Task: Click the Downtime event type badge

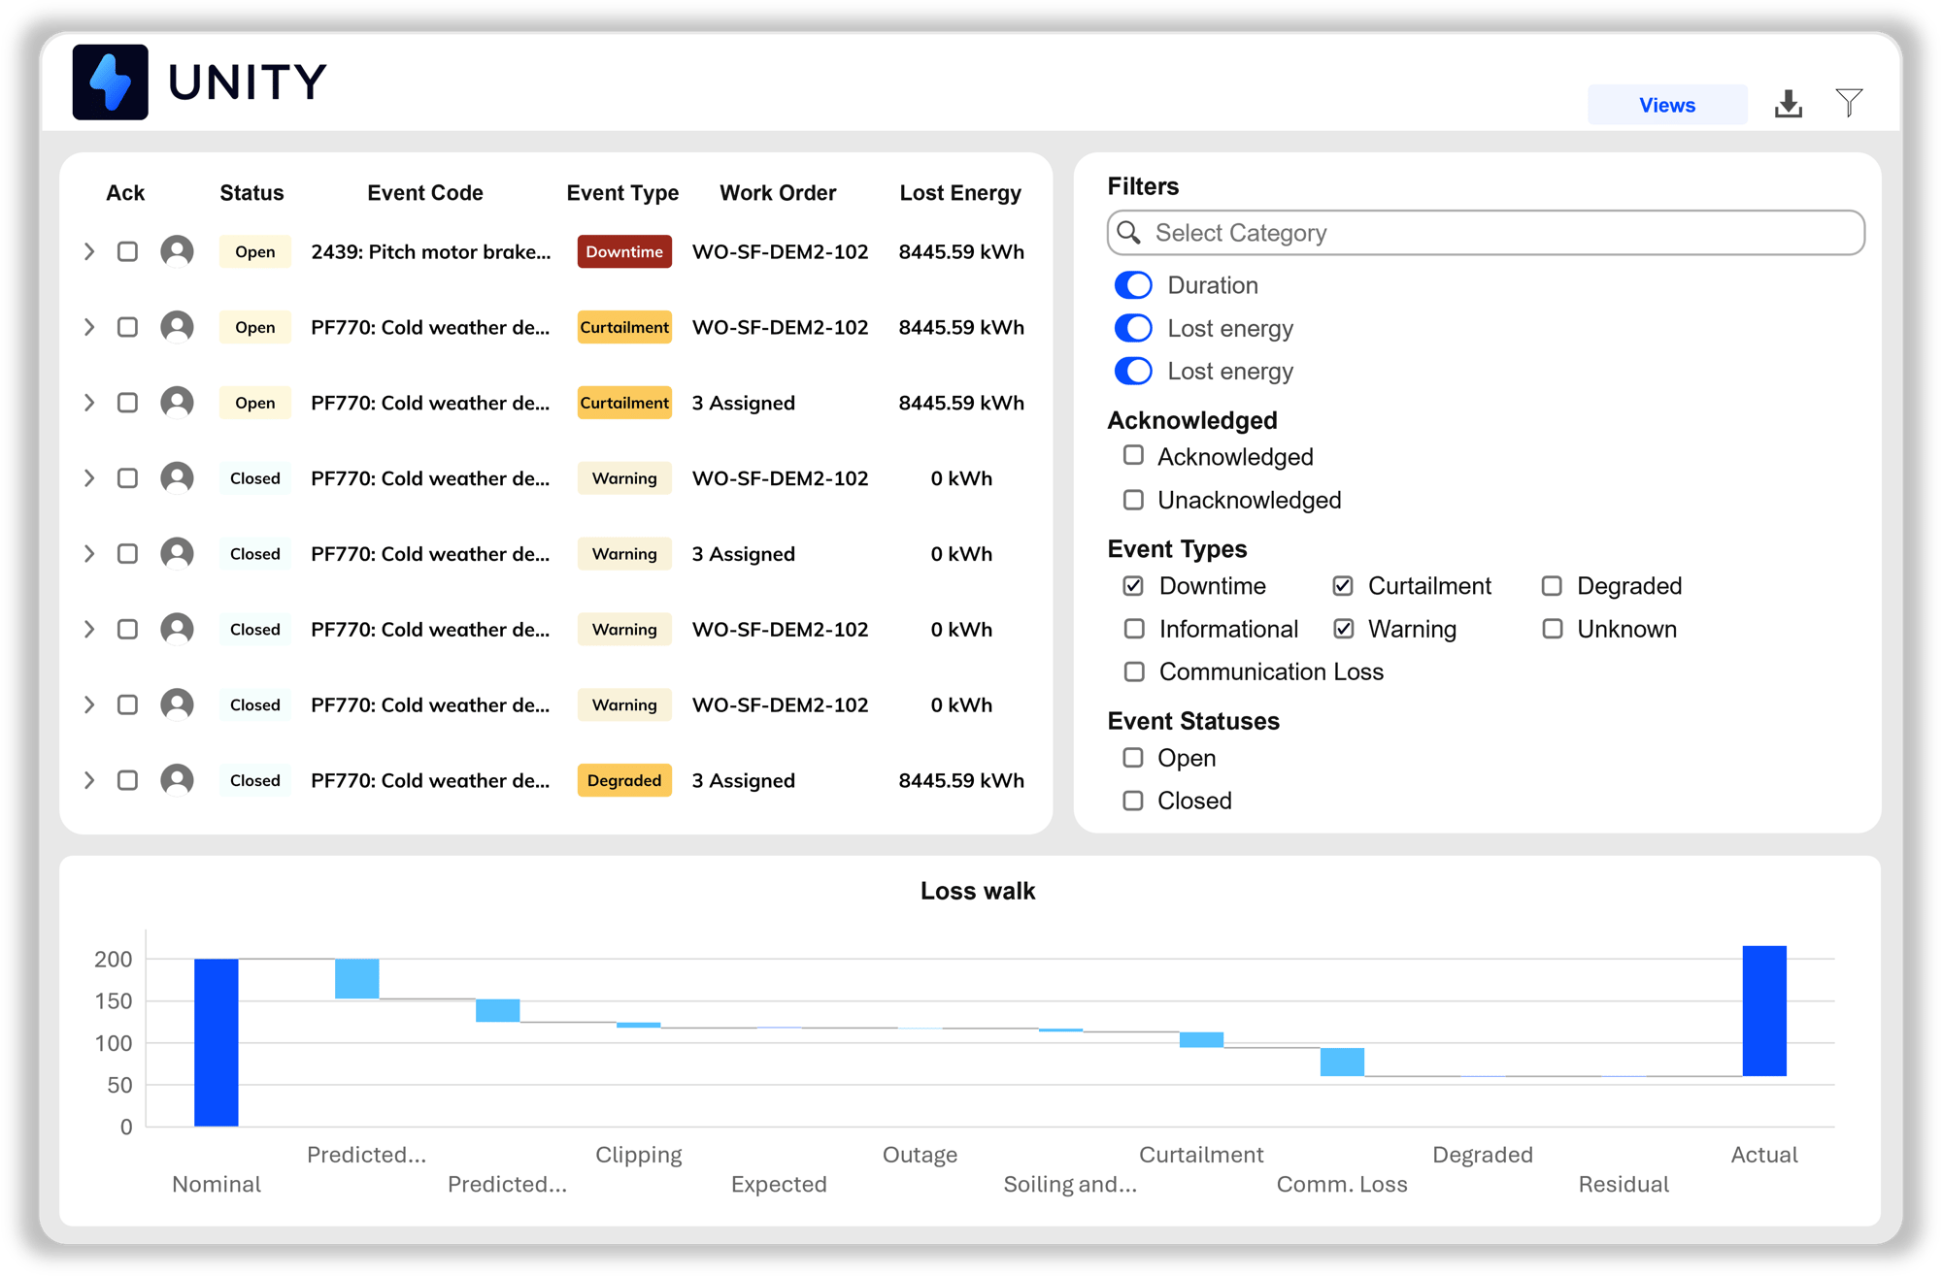Action: [624, 251]
